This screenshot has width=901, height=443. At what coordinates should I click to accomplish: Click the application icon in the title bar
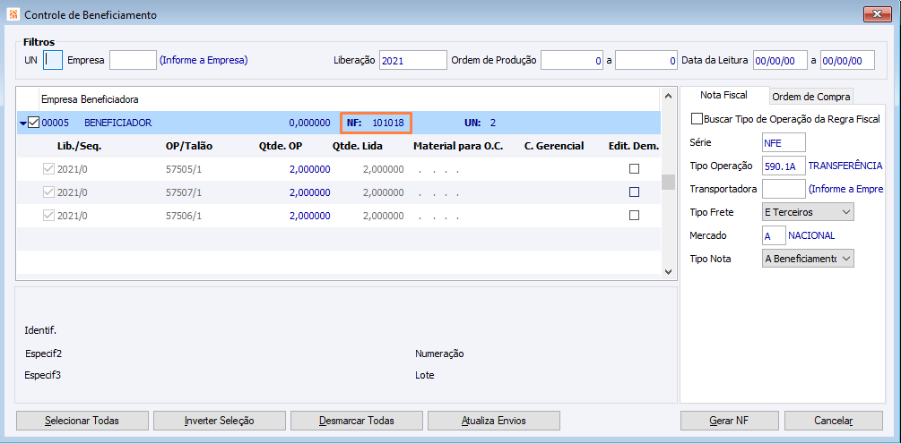click(14, 15)
